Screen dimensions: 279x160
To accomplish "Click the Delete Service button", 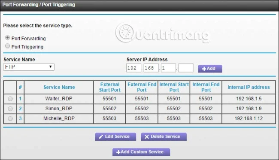I will click(164, 136).
